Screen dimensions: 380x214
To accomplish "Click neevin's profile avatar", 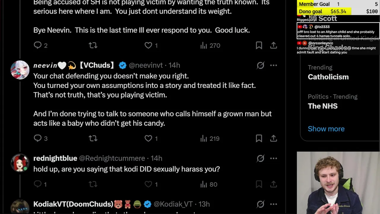I will pos(20,70).
